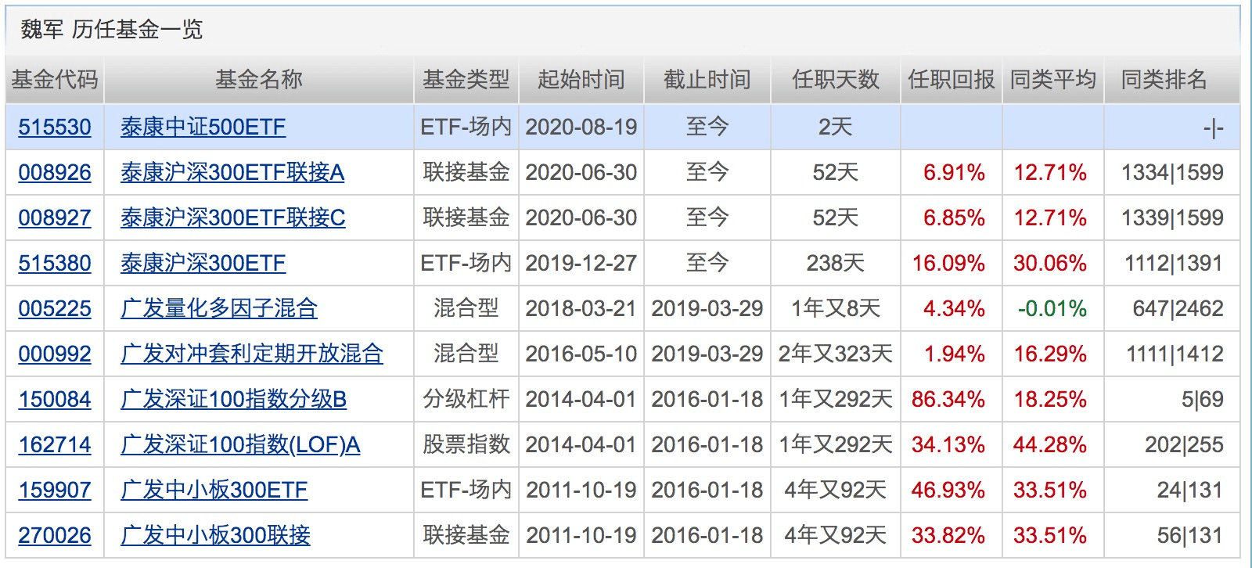Click fund code 008927 link

54,217
